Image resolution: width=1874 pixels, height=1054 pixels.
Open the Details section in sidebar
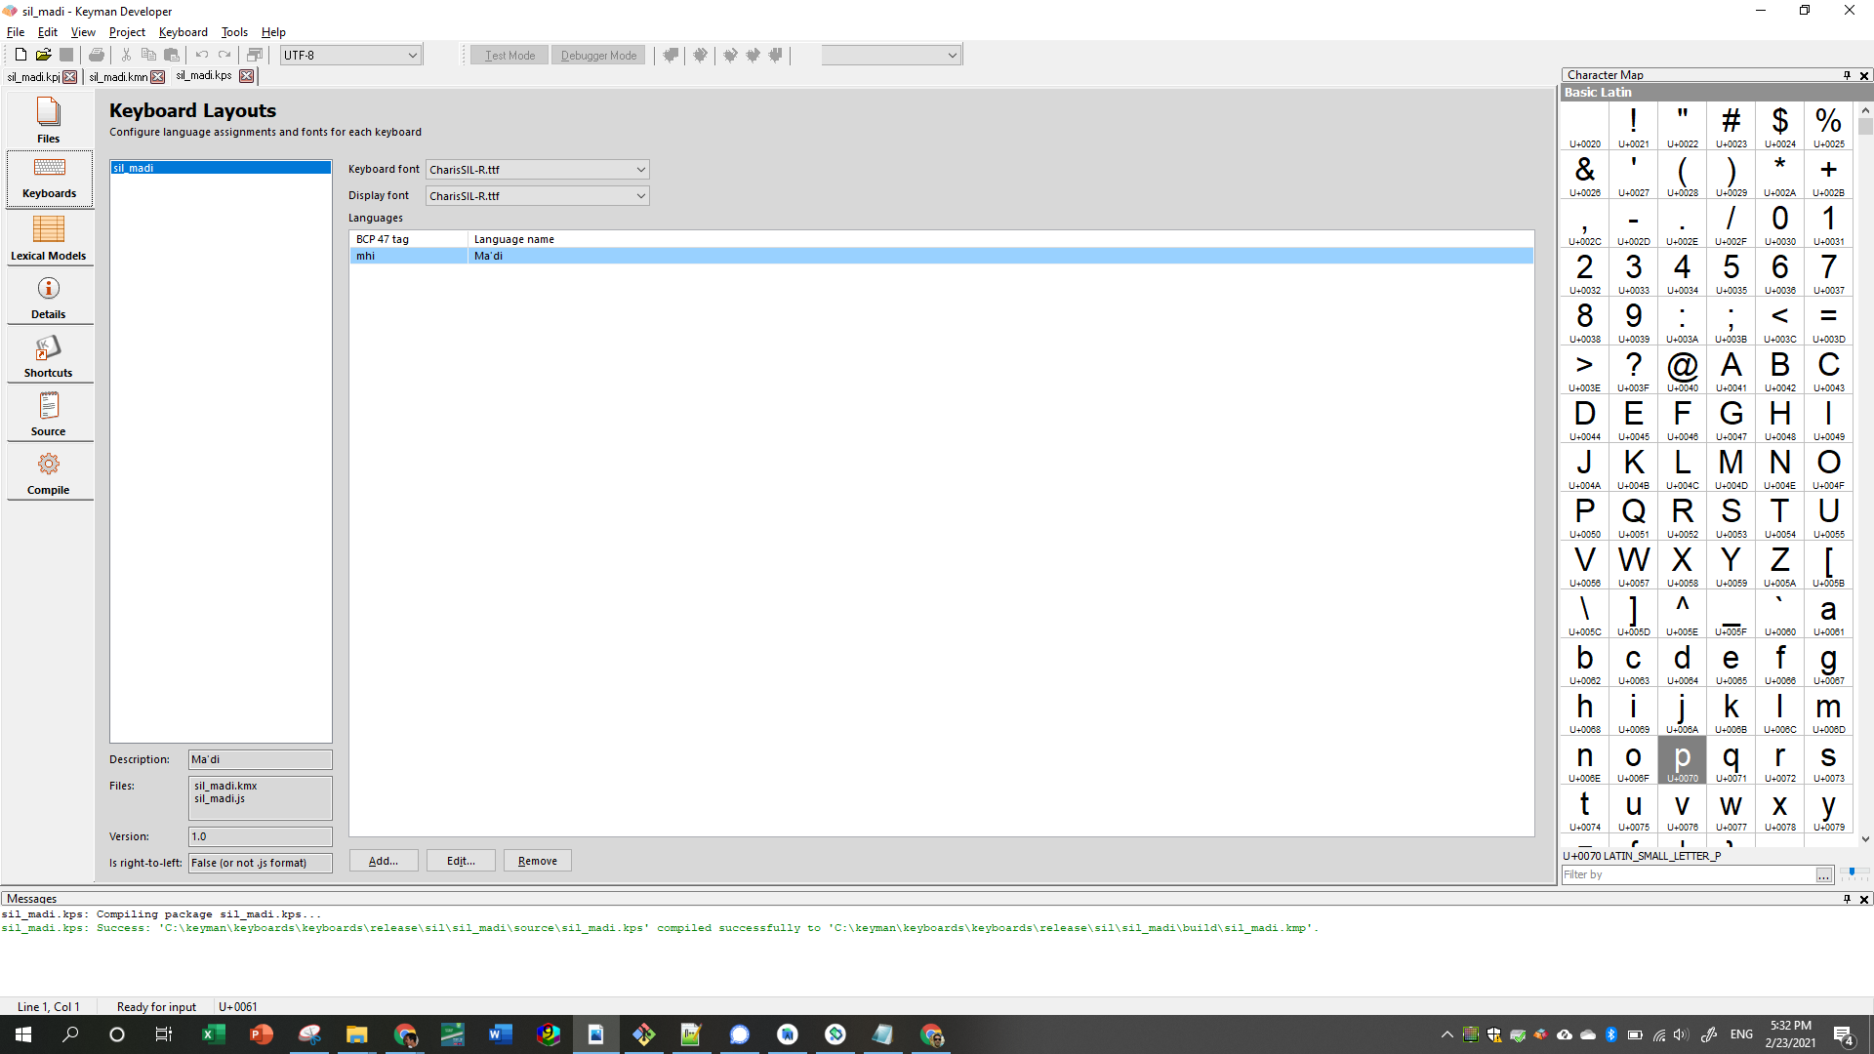coord(49,298)
